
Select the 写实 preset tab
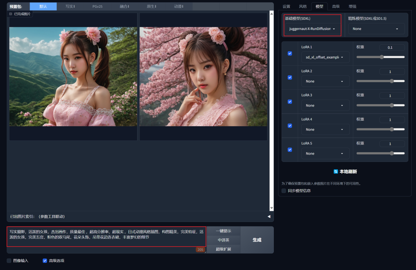[70, 7]
